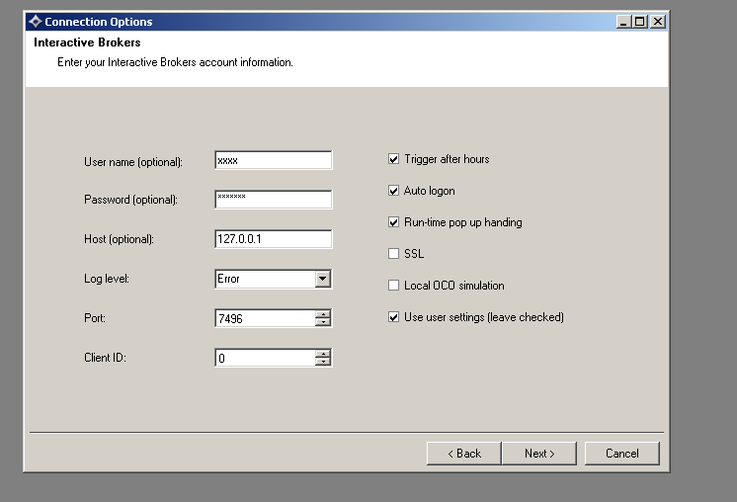Click the Connection Options title bar icon
This screenshot has width=737, height=502.
36,22
